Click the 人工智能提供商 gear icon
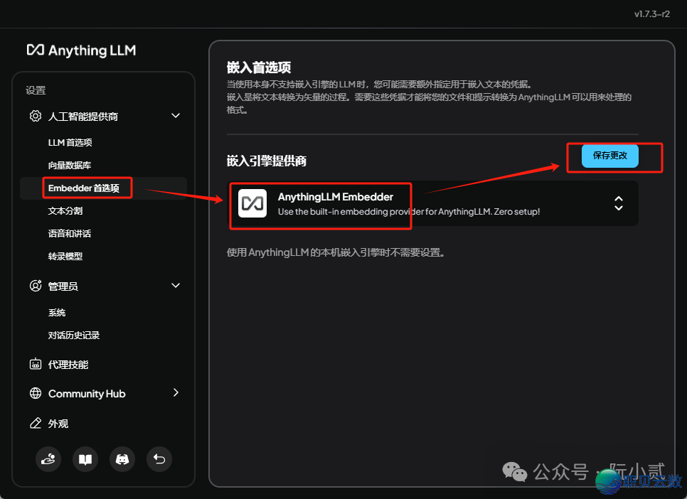 [x=36, y=115]
